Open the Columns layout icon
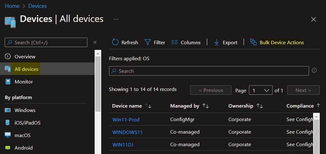This screenshot has height=154, width=326. click(174, 42)
